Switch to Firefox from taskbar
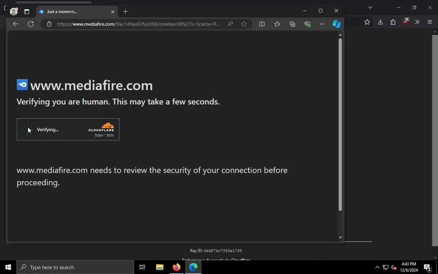 (x=177, y=267)
